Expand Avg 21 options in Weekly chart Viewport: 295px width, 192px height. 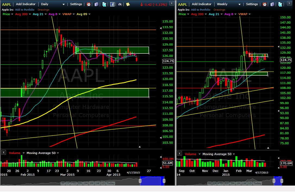pyautogui.click(x=221, y=14)
